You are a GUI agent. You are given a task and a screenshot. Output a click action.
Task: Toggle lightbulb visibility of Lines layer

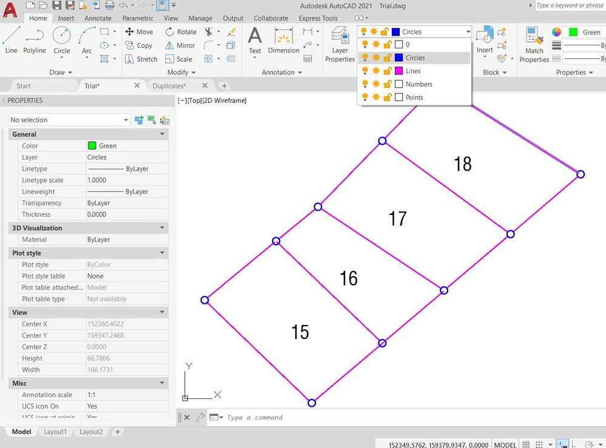click(365, 71)
